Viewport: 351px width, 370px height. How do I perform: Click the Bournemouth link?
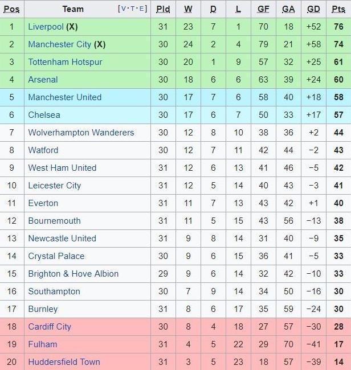point(54,221)
